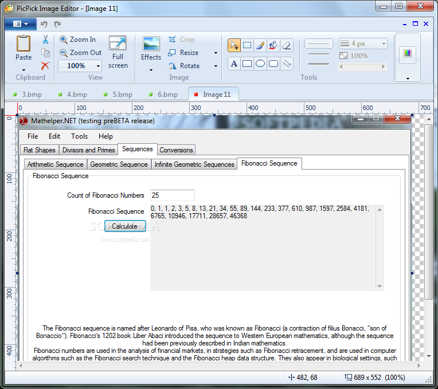Expand the color palette dropdown arrow
Screen dimensions: 438x389
408,78
